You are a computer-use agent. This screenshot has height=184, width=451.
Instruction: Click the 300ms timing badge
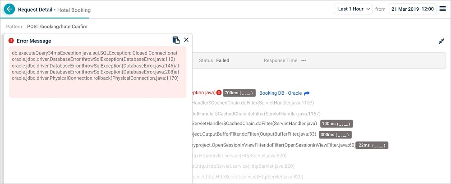tap(335, 134)
